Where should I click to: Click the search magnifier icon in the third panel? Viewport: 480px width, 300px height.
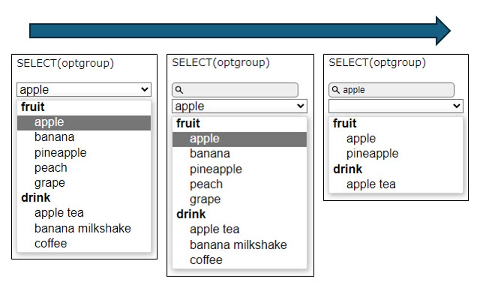335,90
